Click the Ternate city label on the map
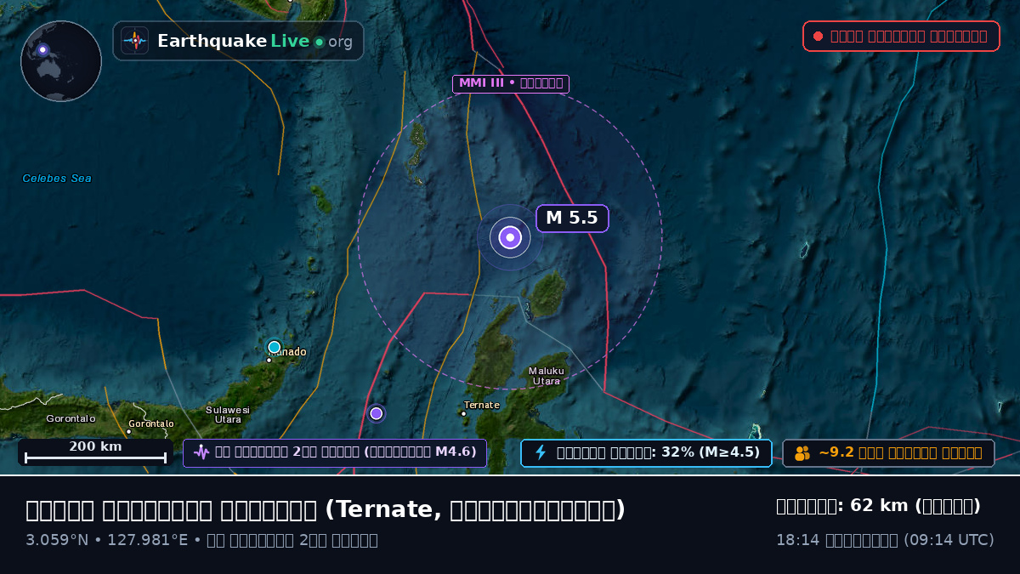Viewport: 1020px width, 574px height. (482, 406)
